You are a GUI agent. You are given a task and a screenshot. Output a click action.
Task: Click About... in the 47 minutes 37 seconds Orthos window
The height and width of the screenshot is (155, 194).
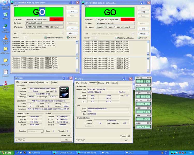coord(72,33)
